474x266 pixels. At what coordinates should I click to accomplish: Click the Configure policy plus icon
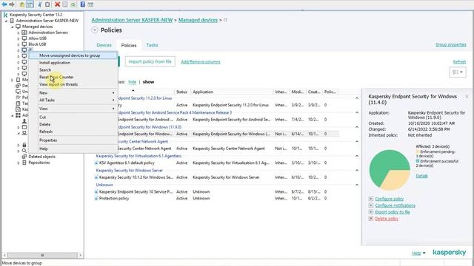371,199
